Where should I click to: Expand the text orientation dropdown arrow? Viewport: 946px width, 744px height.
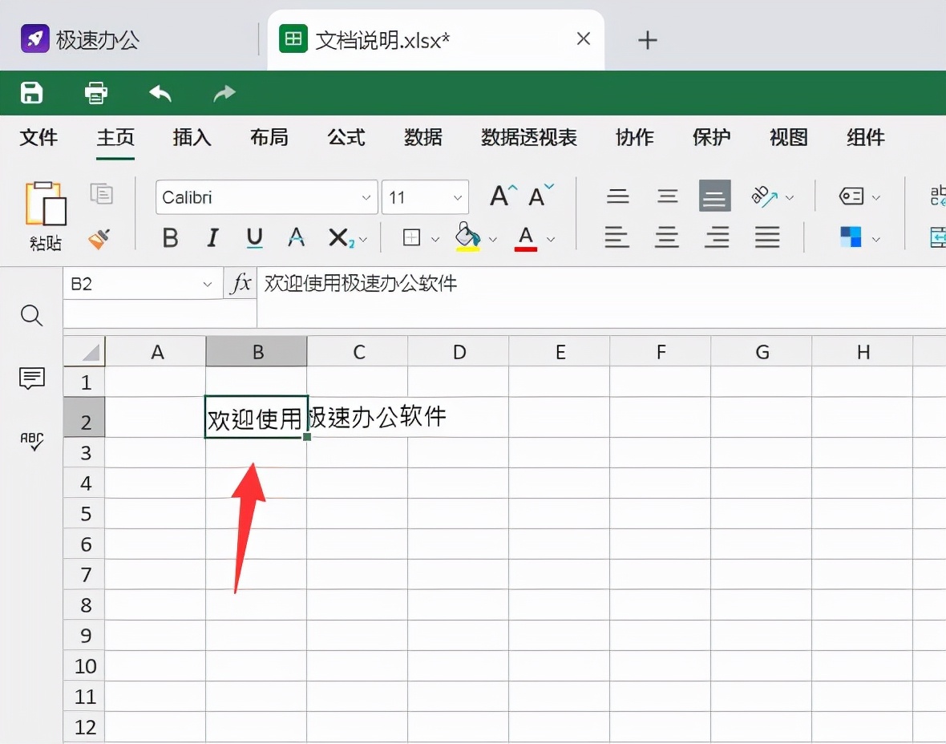790,197
